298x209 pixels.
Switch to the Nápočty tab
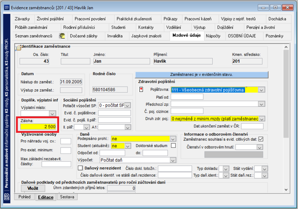click(213, 36)
